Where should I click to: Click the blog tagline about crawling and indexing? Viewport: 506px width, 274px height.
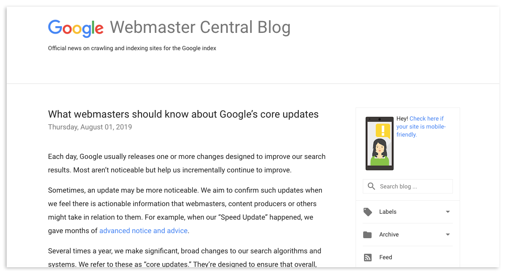click(132, 48)
